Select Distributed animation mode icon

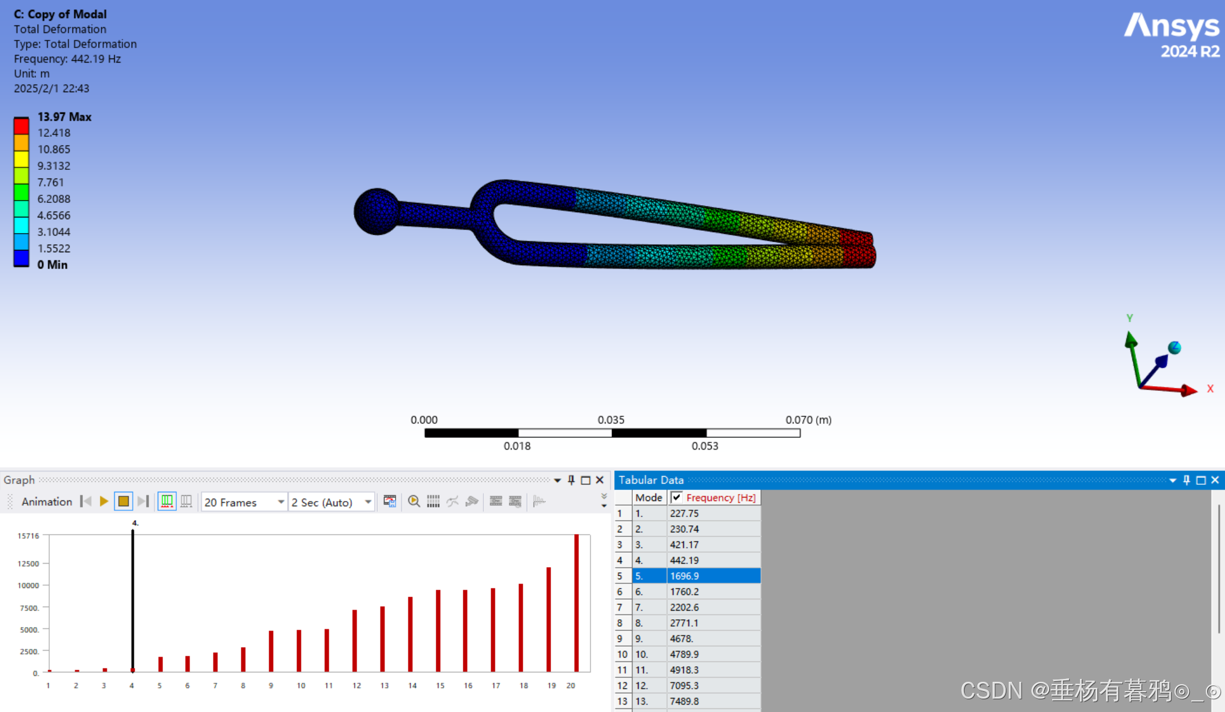coord(166,502)
